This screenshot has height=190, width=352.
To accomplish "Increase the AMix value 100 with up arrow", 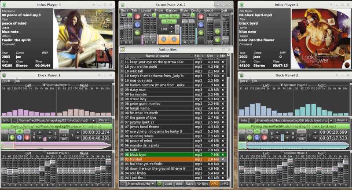I will (172, 27).
